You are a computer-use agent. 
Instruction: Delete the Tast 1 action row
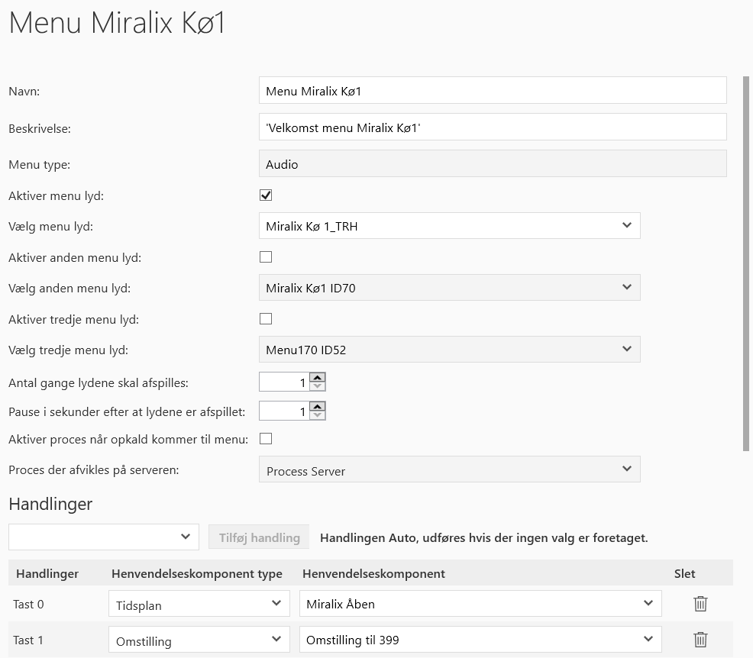pyautogui.click(x=700, y=640)
